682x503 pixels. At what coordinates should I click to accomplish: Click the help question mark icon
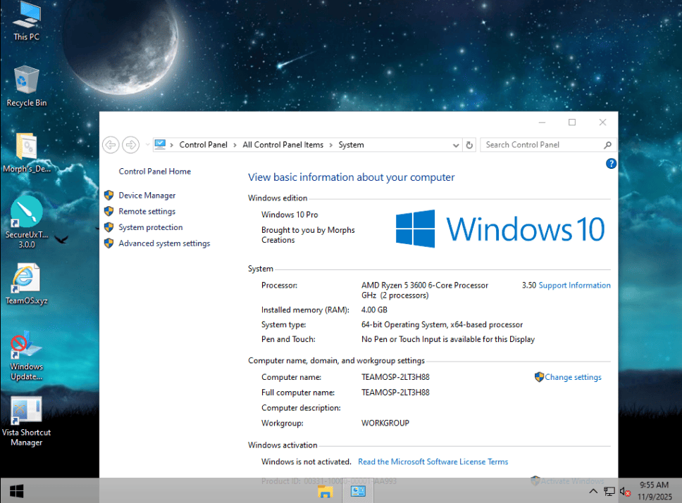tap(611, 163)
